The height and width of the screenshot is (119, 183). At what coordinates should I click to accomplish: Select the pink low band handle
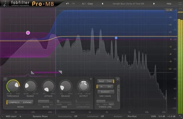28,33
